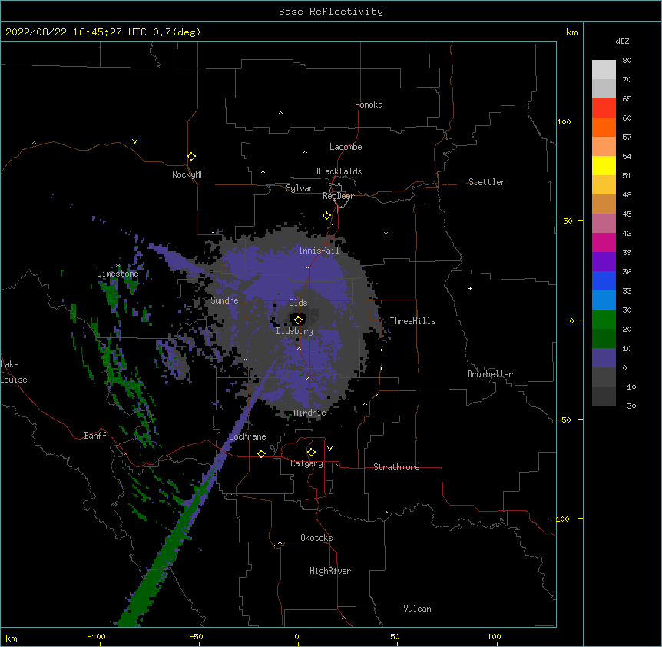
Task: Click the white caret marker west of Ponoka
Action: coord(280,113)
